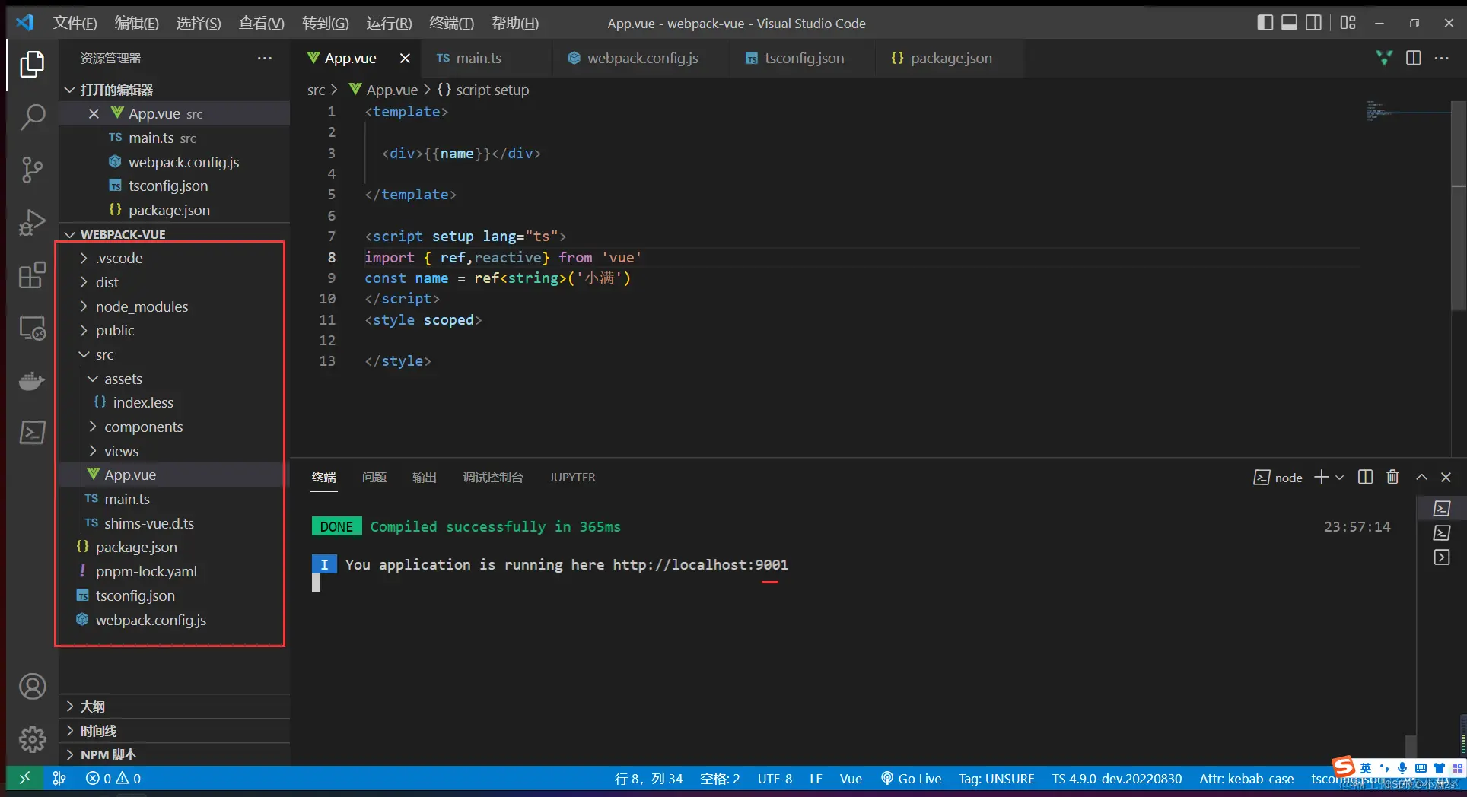Open the Explorer view in activity bar
Image resolution: width=1467 pixels, height=797 pixels.
[32, 65]
